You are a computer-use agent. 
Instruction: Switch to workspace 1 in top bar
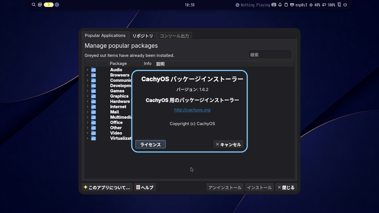point(49,5)
